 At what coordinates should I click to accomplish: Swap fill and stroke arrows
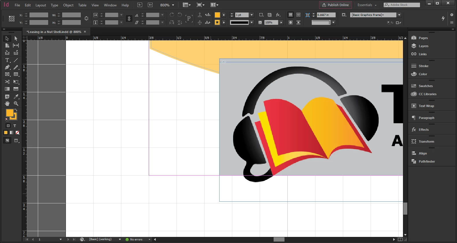pos(16,110)
